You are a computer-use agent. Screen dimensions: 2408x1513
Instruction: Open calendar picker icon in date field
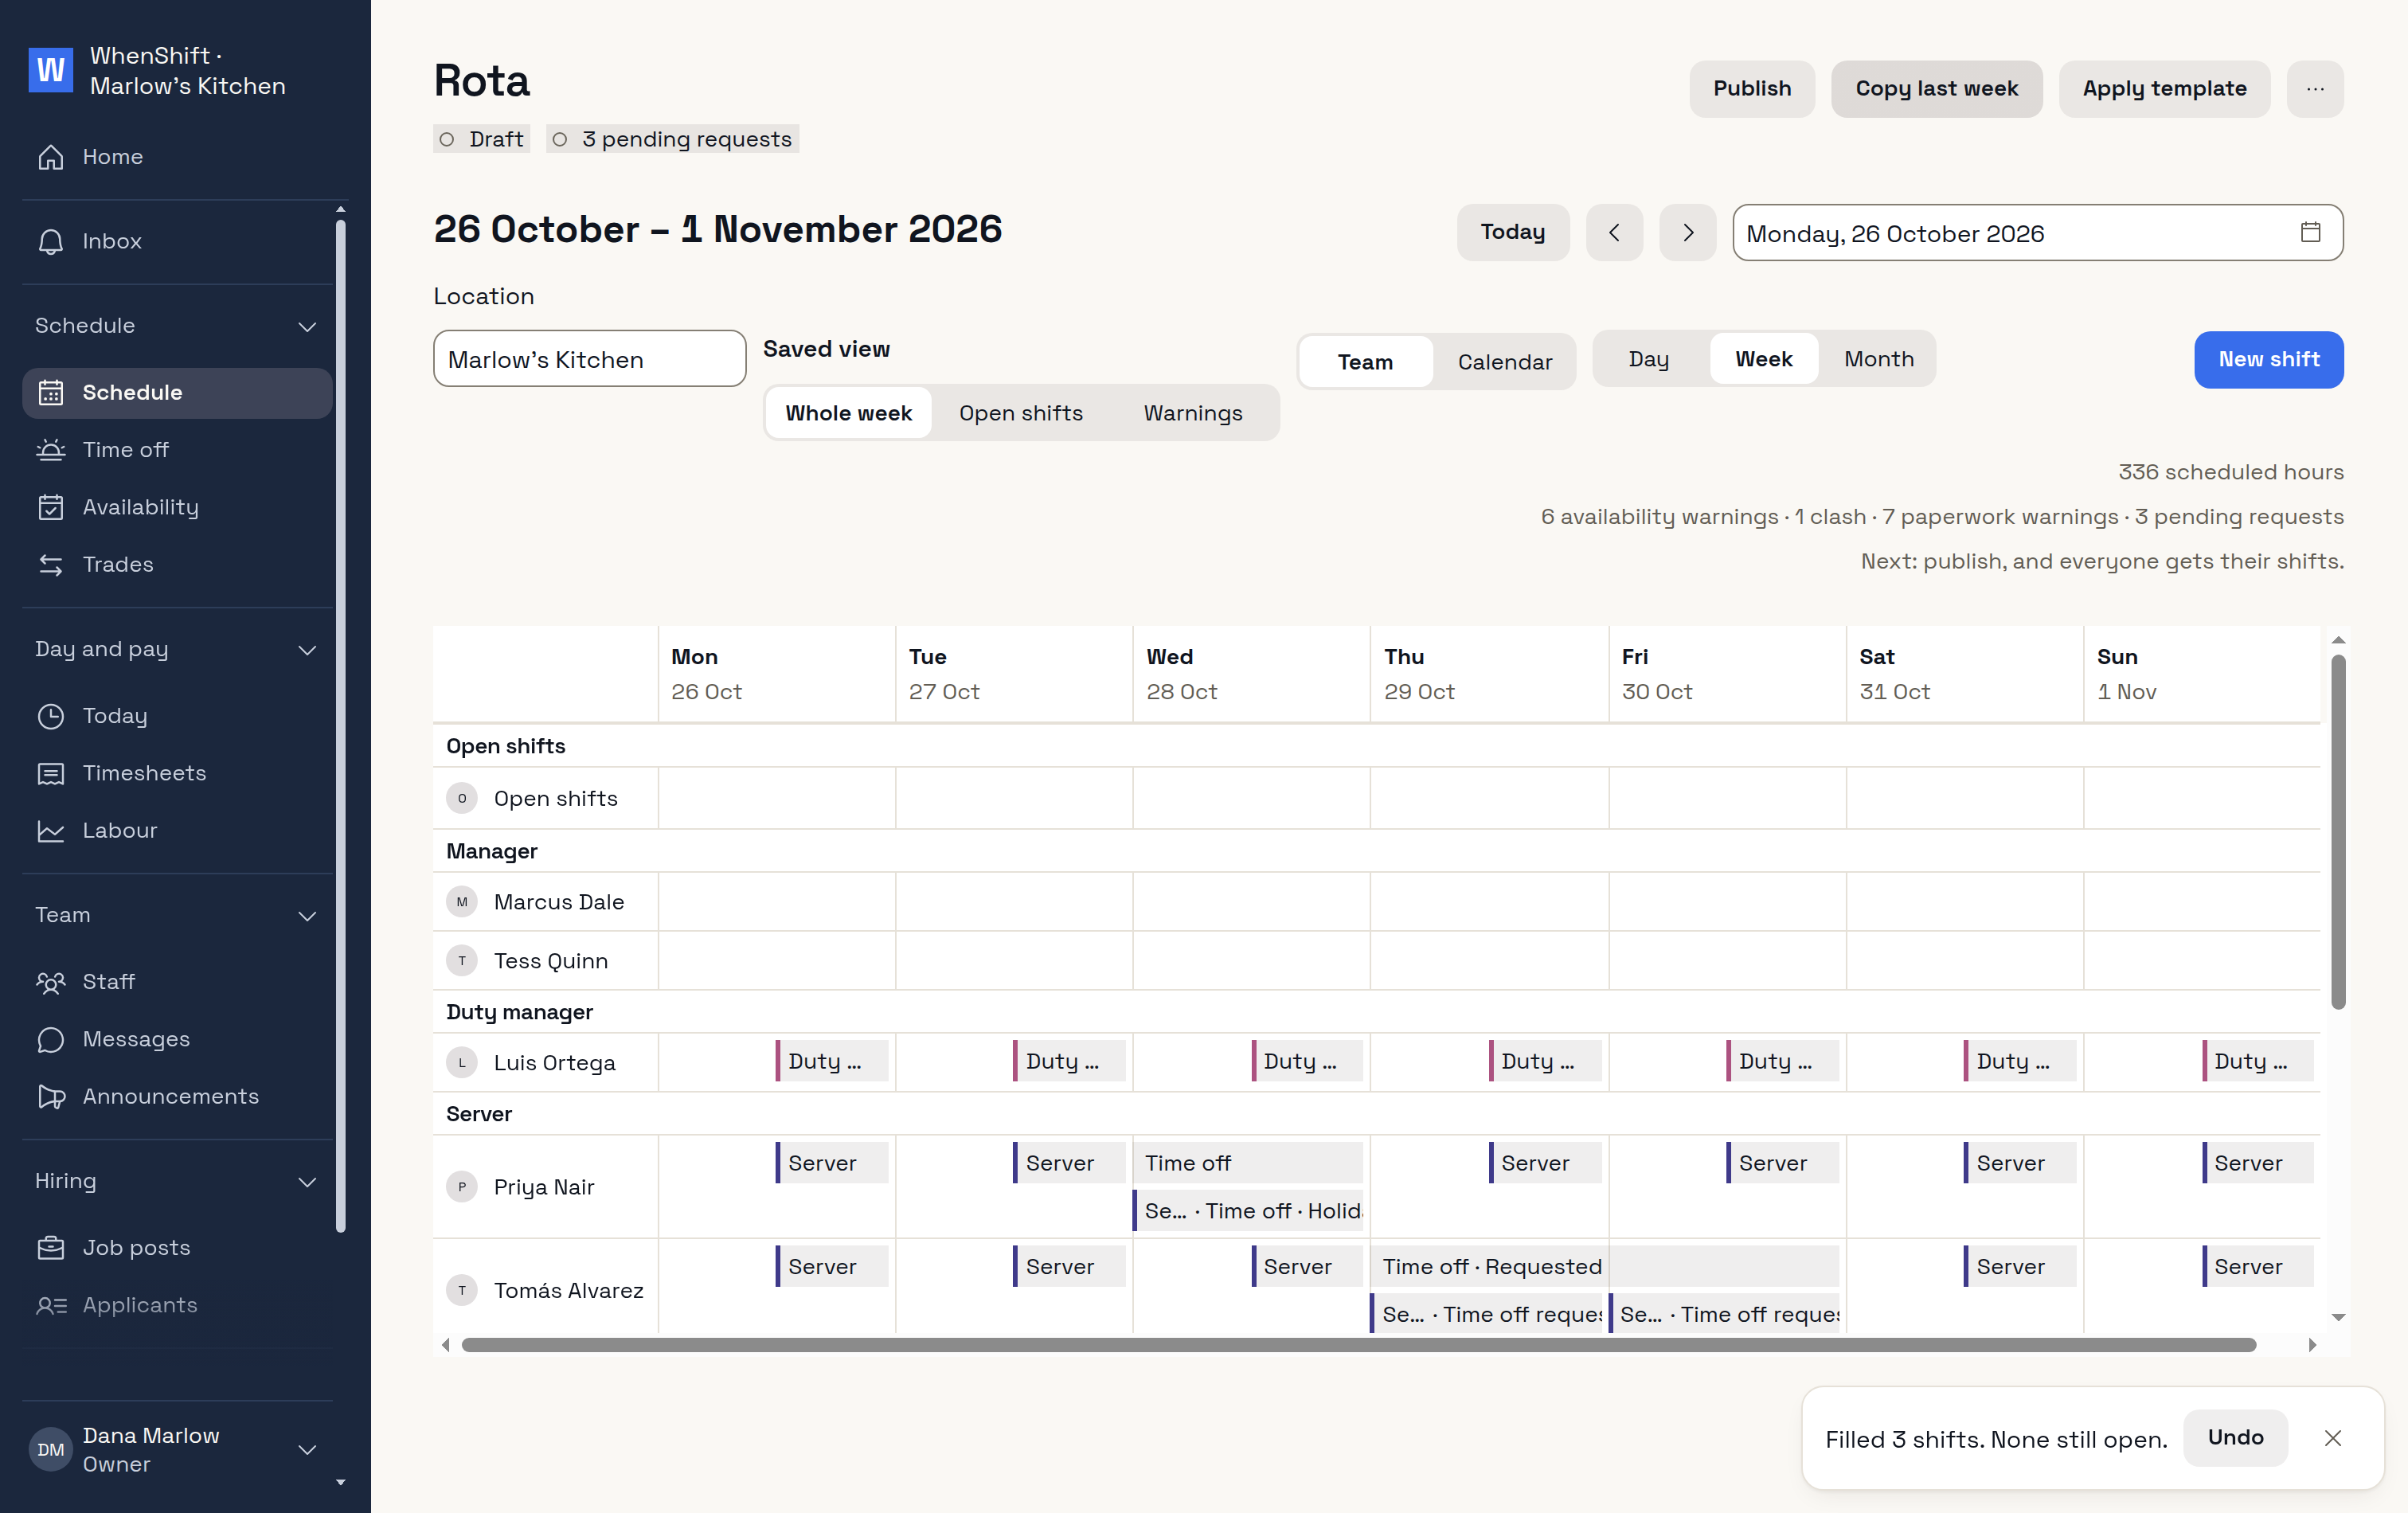point(2310,232)
